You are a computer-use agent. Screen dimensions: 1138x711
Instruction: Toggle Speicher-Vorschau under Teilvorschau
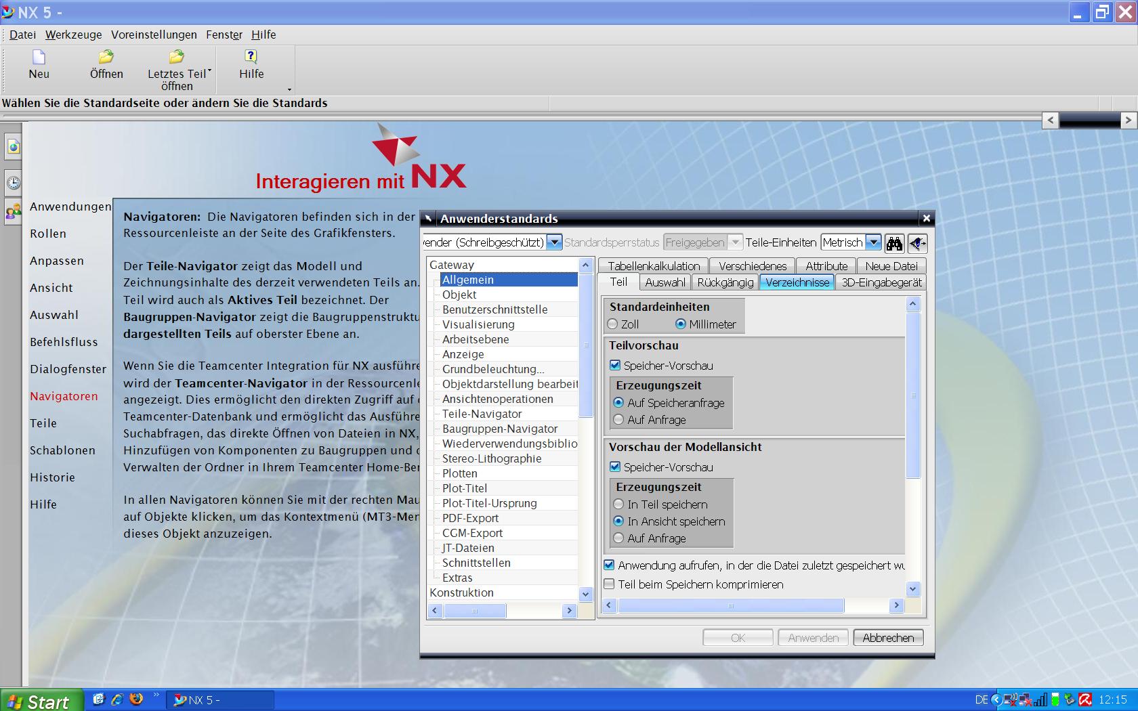click(615, 365)
